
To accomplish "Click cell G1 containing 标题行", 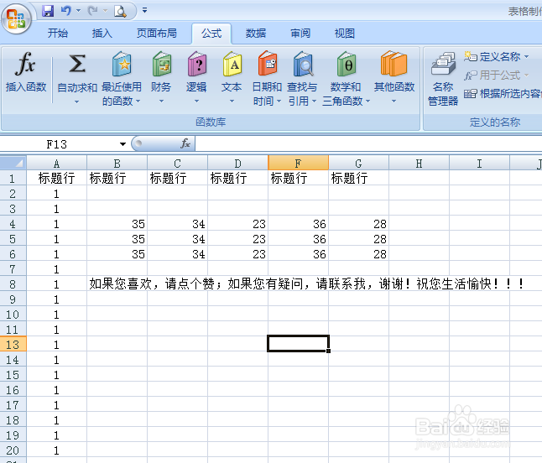I will 358,179.
